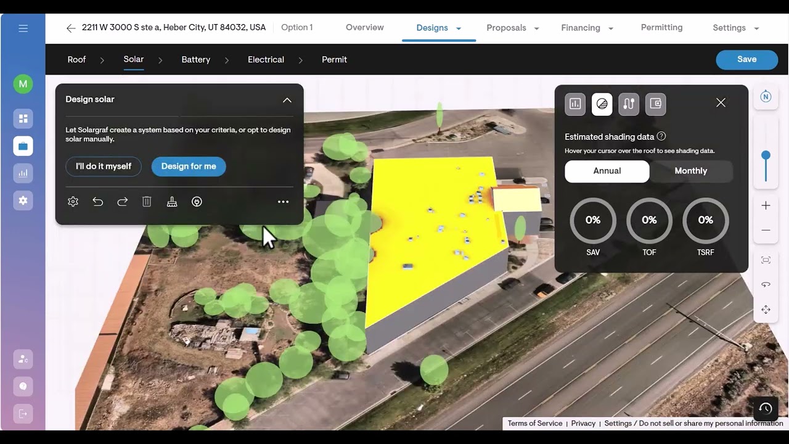Open the hamburger menu in sidebar
Viewport: 789px width, 444px height.
(23, 28)
